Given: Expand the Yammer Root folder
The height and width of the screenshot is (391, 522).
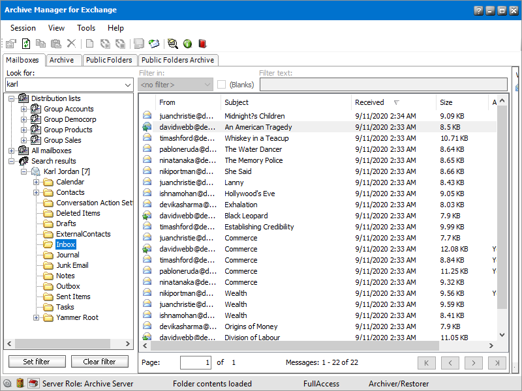Looking at the screenshot, I should pos(37,317).
